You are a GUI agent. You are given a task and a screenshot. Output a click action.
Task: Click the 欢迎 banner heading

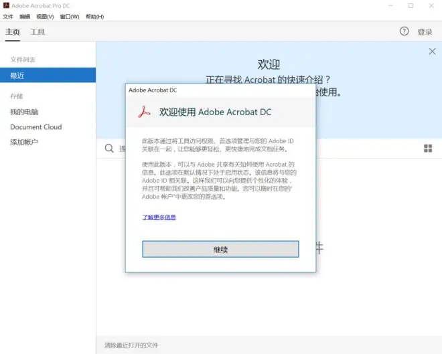pos(269,64)
